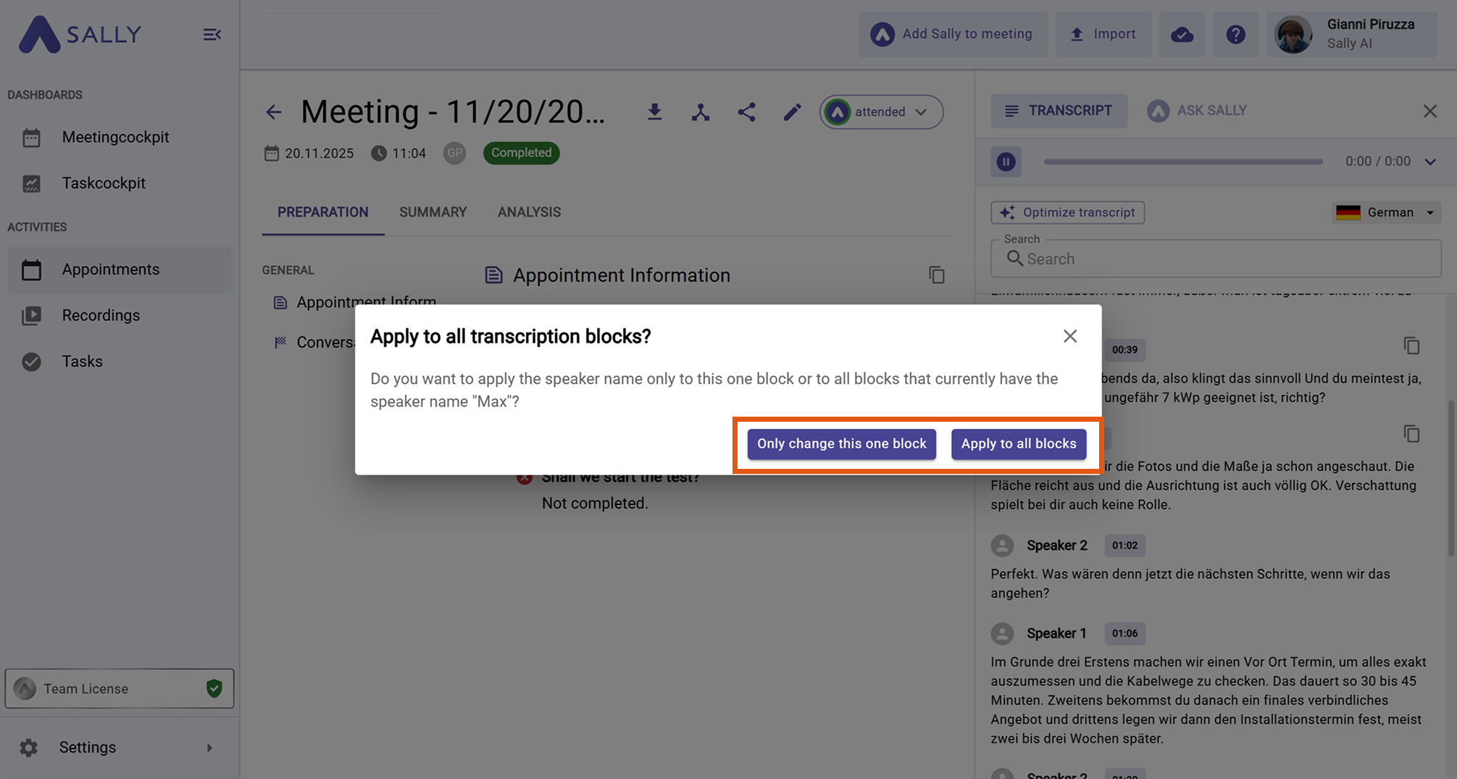This screenshot has width=1457, height=779.
Task: Collapse the sidebar with the menu icon
Action: coord(212,34)
